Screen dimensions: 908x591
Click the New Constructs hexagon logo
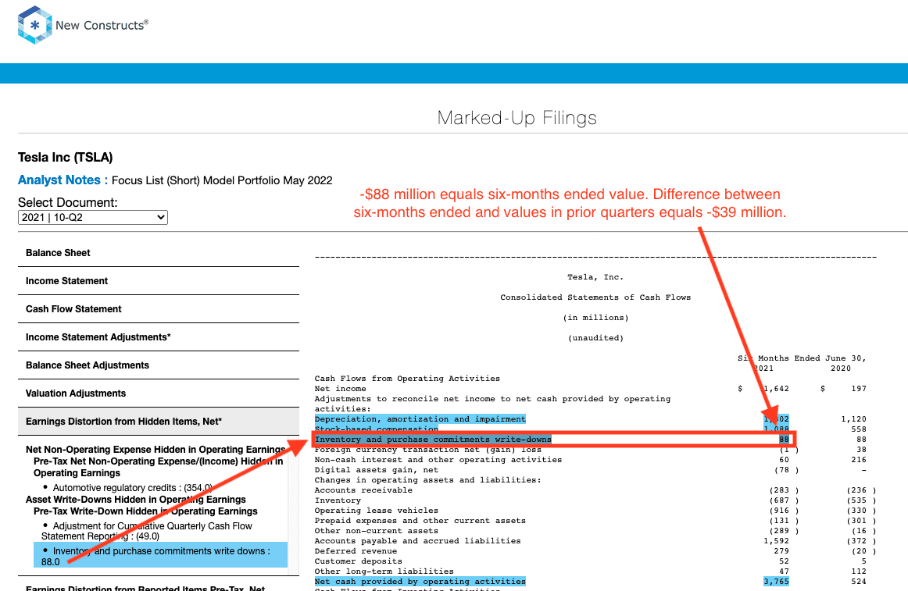(x=34, y=25)
